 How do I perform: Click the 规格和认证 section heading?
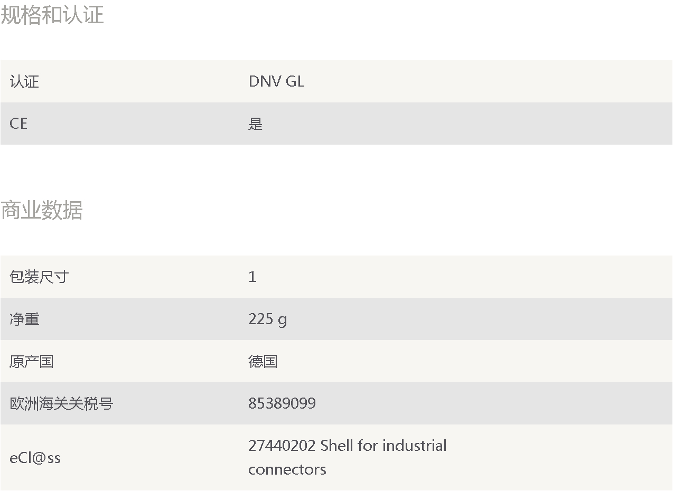52,14
